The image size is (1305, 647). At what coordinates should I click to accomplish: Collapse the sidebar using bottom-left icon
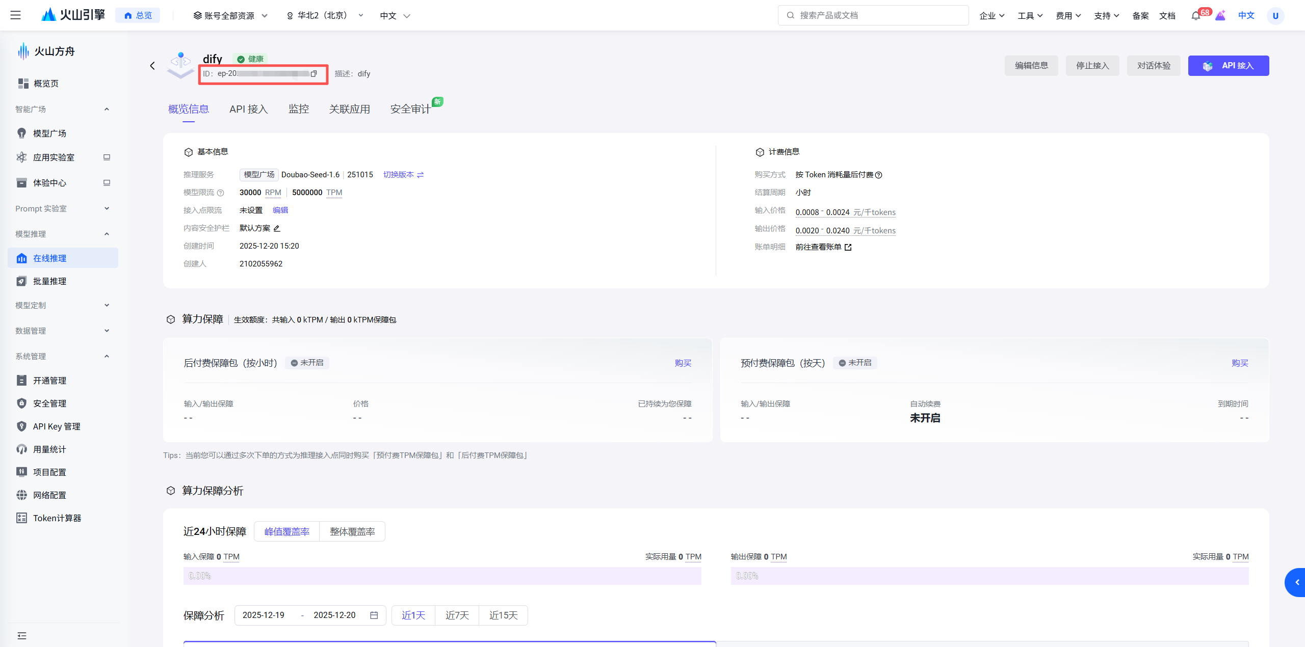pyautogui.click(x=21, y=635)
